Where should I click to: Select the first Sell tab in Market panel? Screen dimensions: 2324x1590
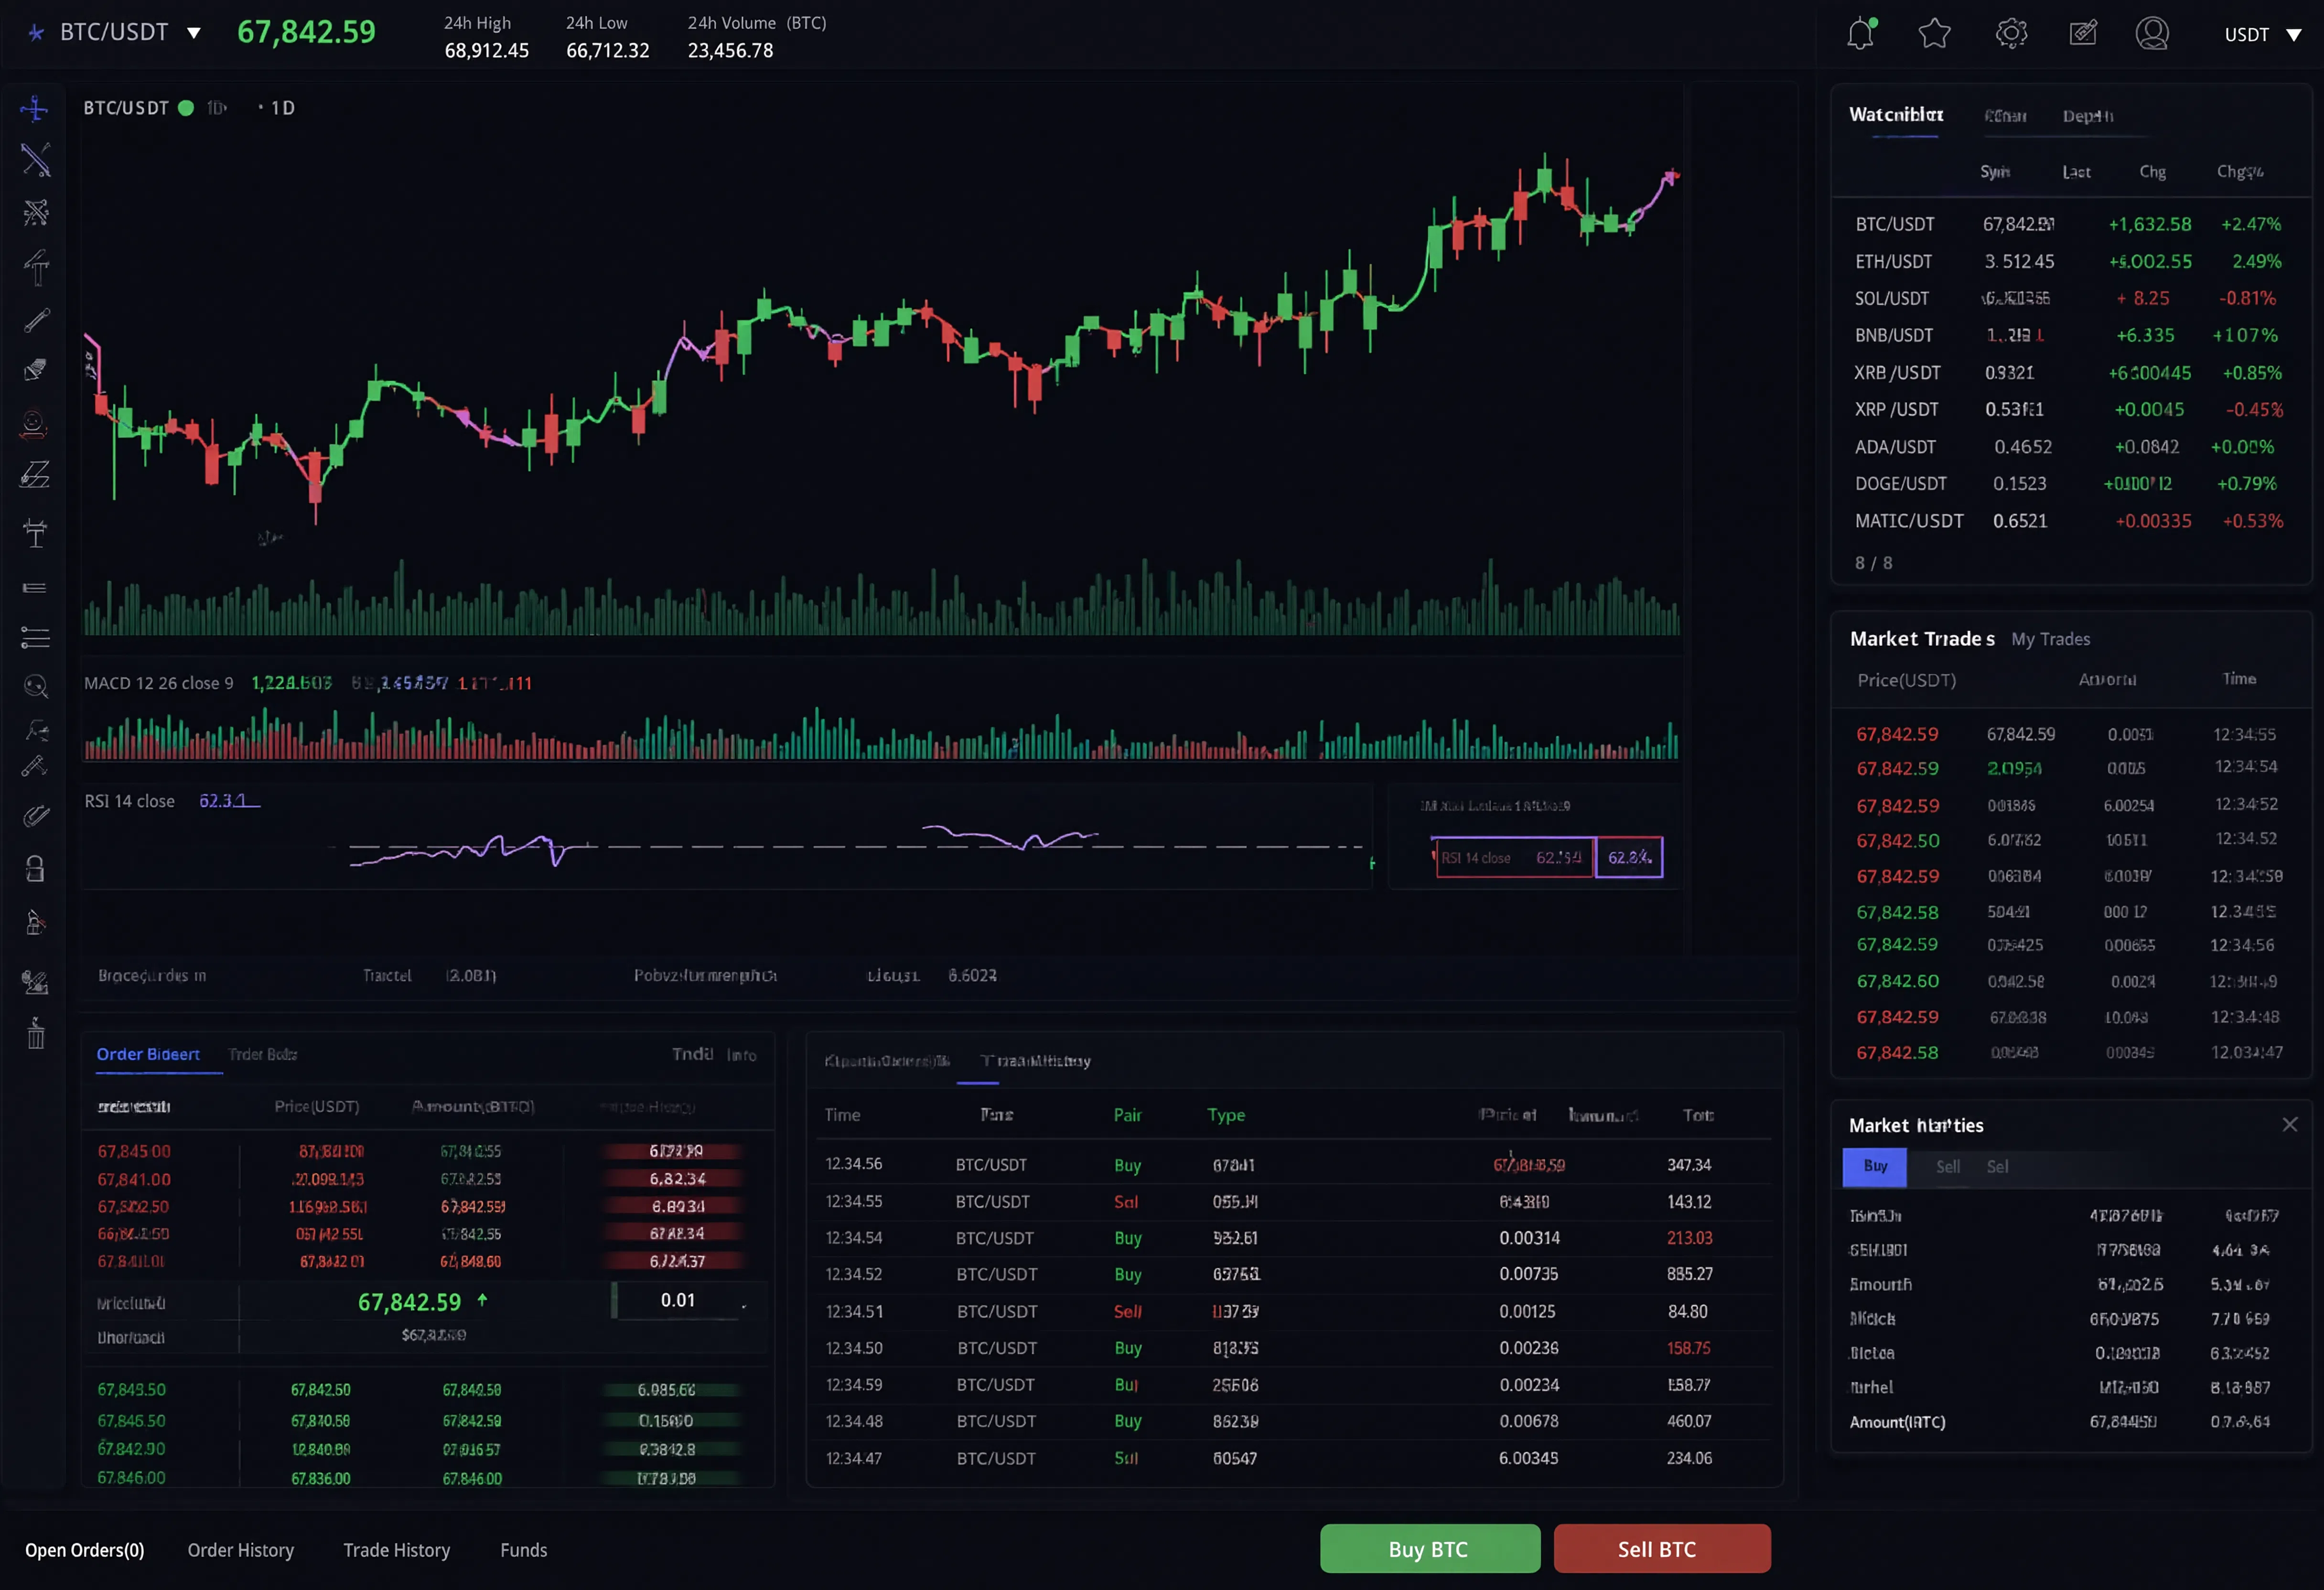tap(1947, 1167)
